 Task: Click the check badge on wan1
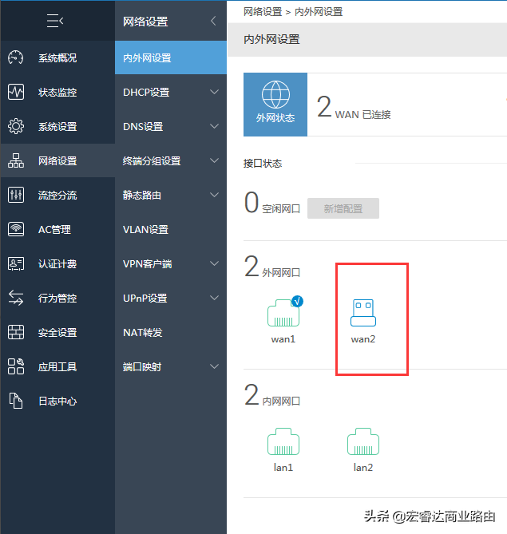[x=298, y=301]
